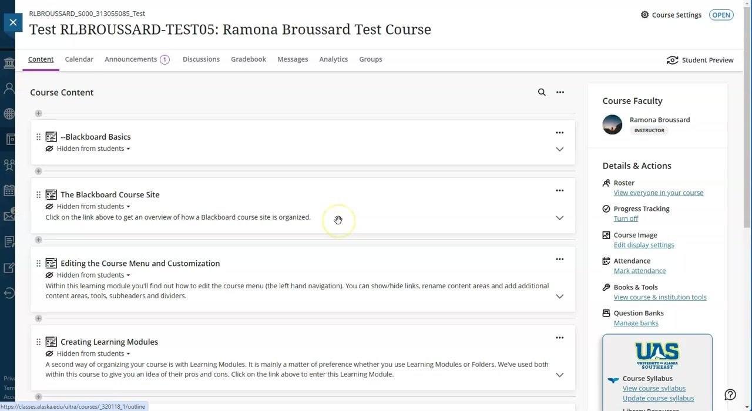752x411 pixels.
Task: Open Creating Learning Modules title
Action: [x=109, y=342]
